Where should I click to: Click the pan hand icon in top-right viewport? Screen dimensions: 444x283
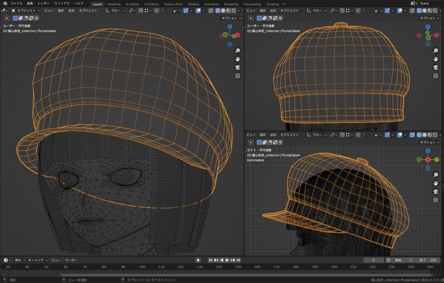tap(436, 59)
